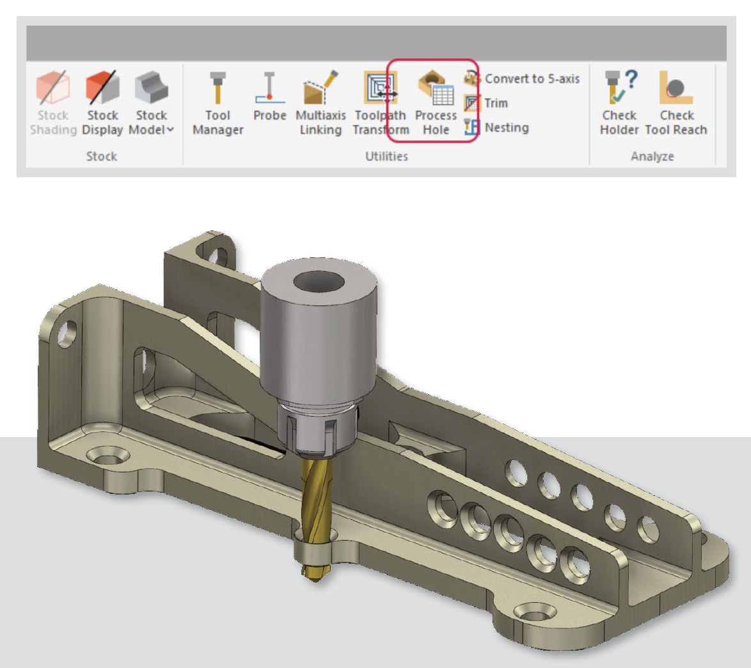Click the Process Hole tool
The height and width of the screenshot is (668, 751).
point(436,102)
